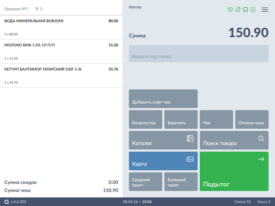This screenshot has height=206, width=275.
Task: Choose Карта card payment
Action: point(163,161)
